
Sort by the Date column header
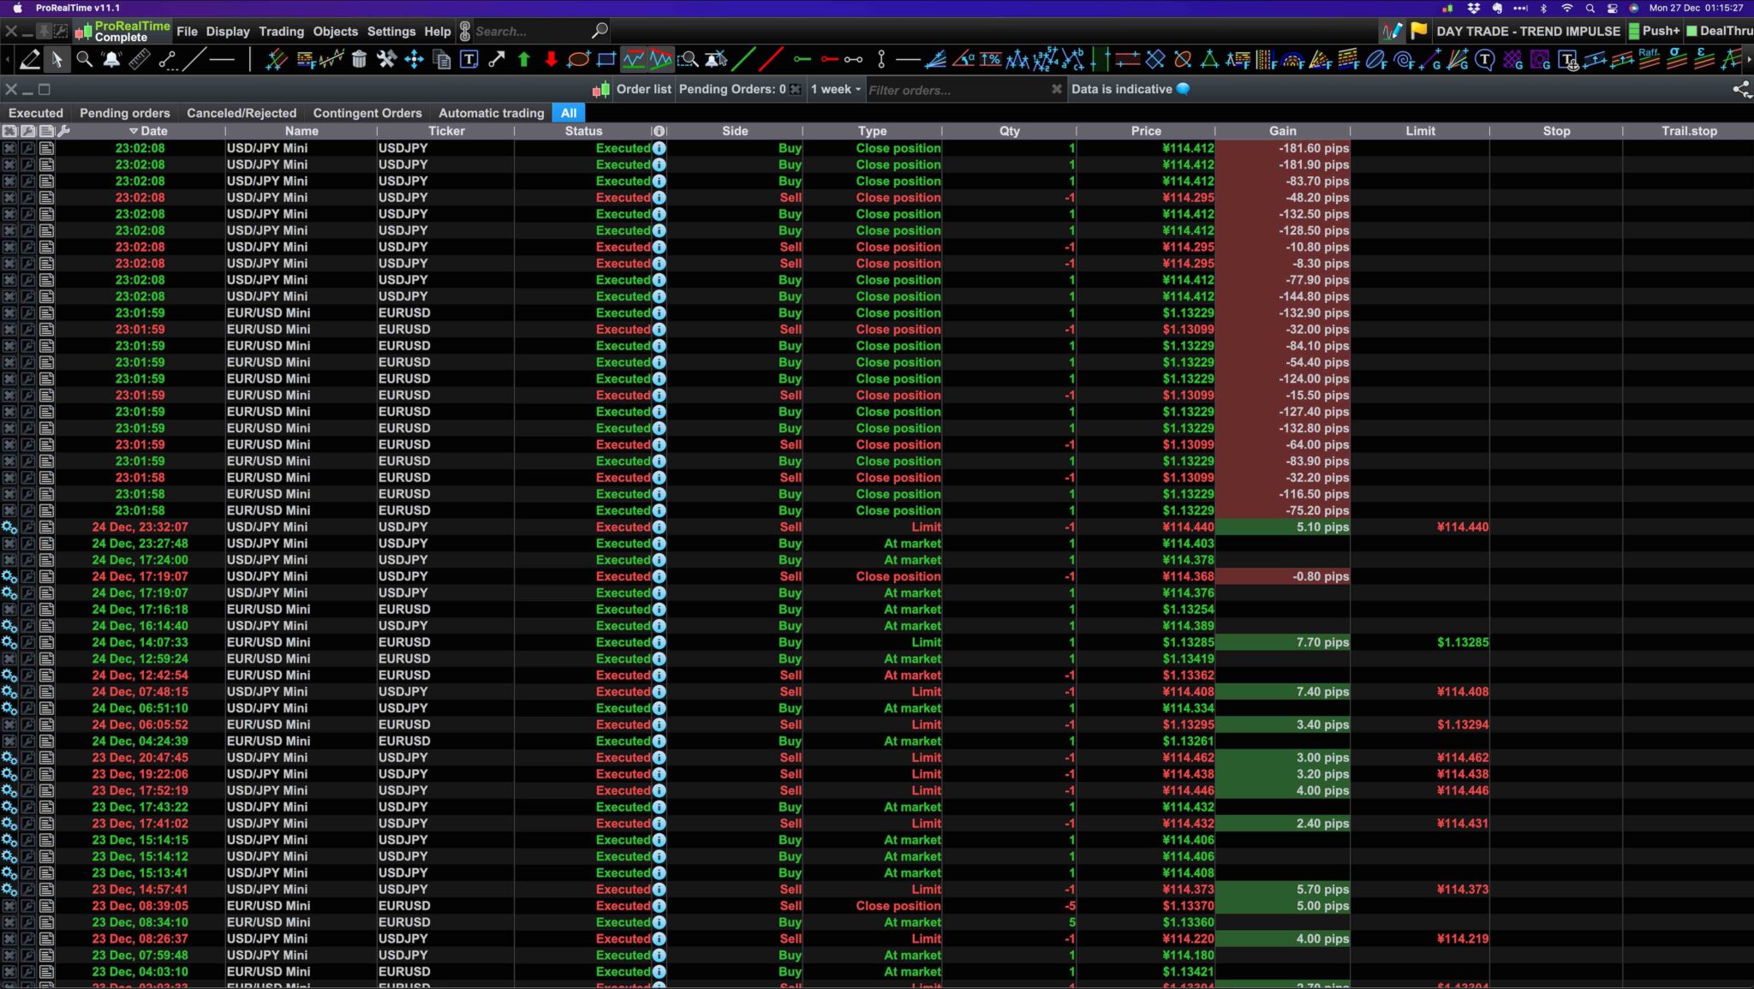pyautogui.click(x=153, y=131)
